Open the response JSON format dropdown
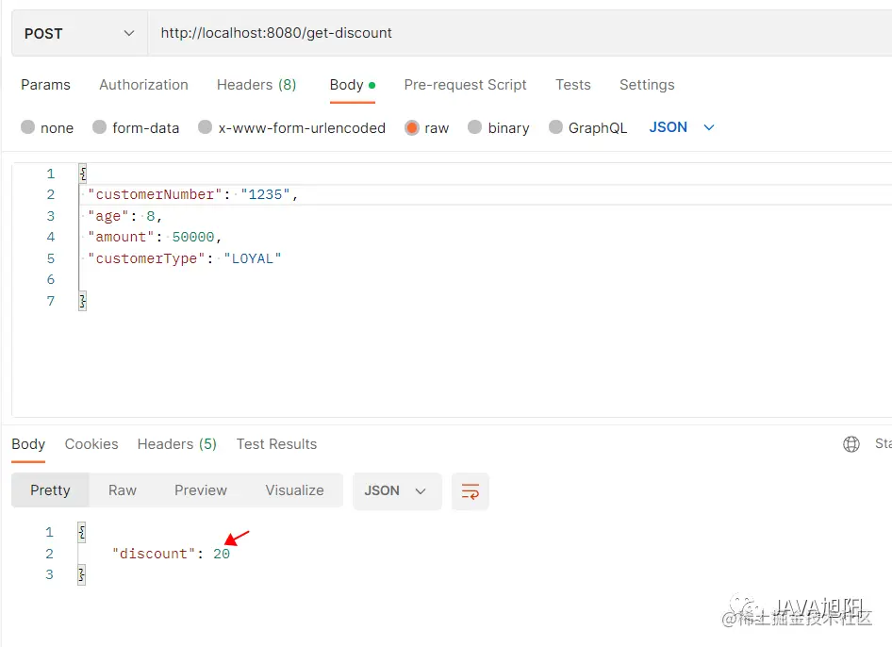The image size is (892, 647). [397, 491]
